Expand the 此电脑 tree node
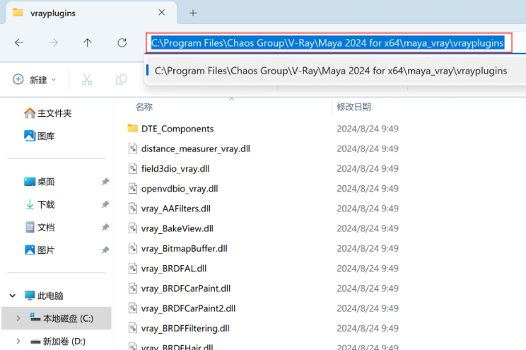 12,296
